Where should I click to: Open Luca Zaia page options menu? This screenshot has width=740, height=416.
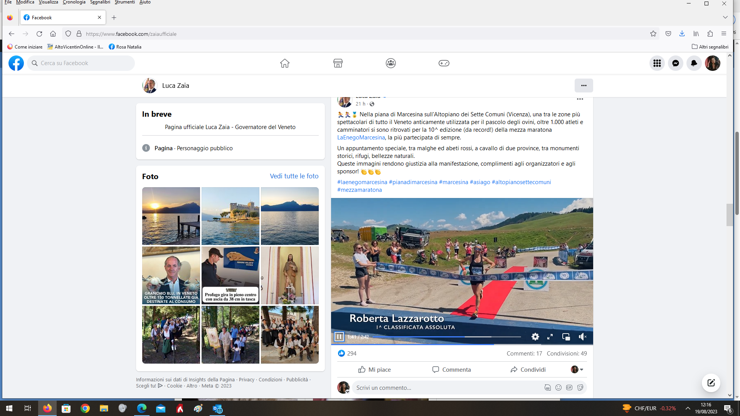pos(584,86)
